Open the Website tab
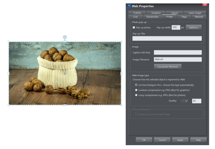The width and height of the screenshot is (215, 149). pos(199,17)
